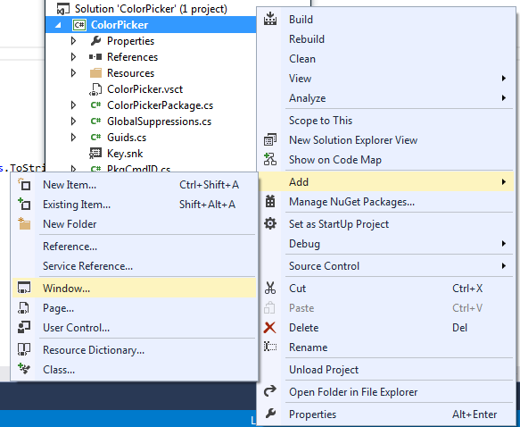This screenshot has height=427, width=520.
Task: Open the Debug submenu arrow
Action: pos(504,243)
